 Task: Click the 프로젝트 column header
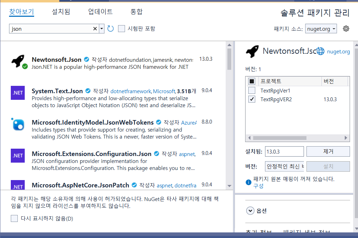tap(290, 81)
